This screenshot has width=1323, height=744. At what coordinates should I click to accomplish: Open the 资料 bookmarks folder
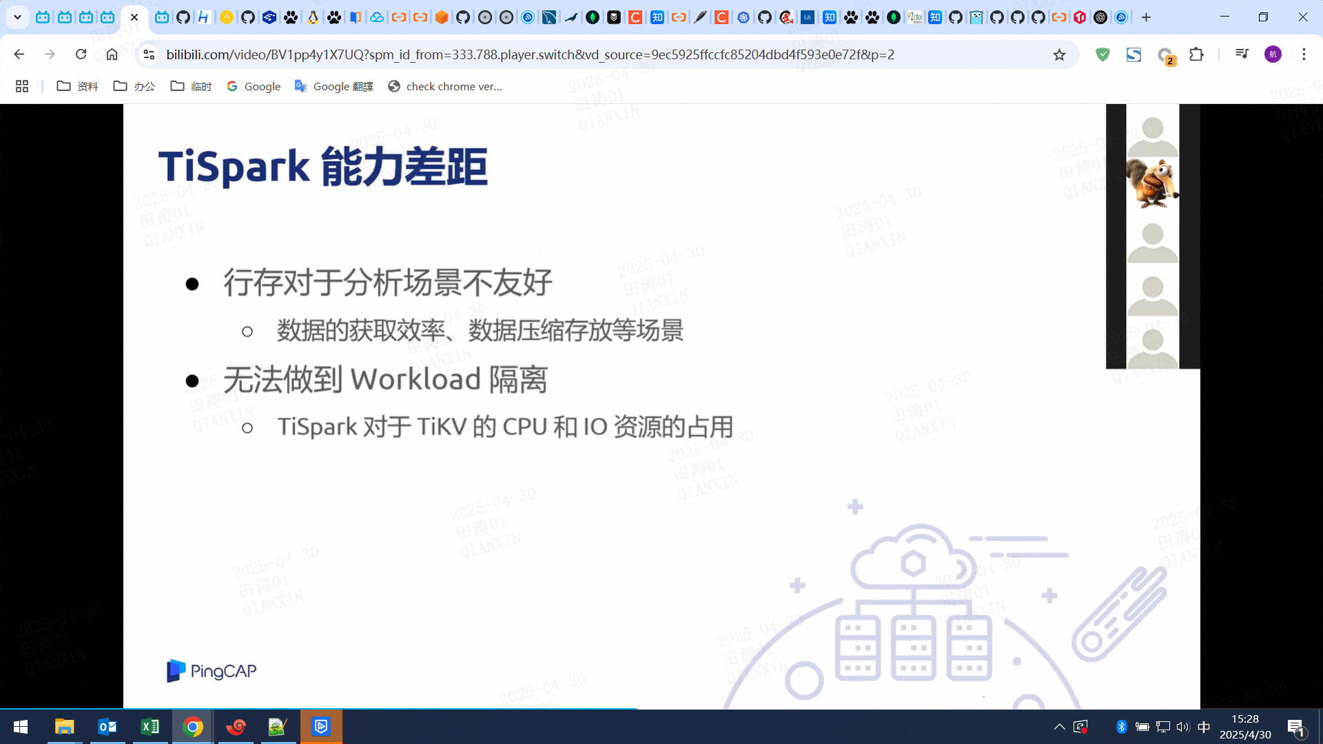77,86
